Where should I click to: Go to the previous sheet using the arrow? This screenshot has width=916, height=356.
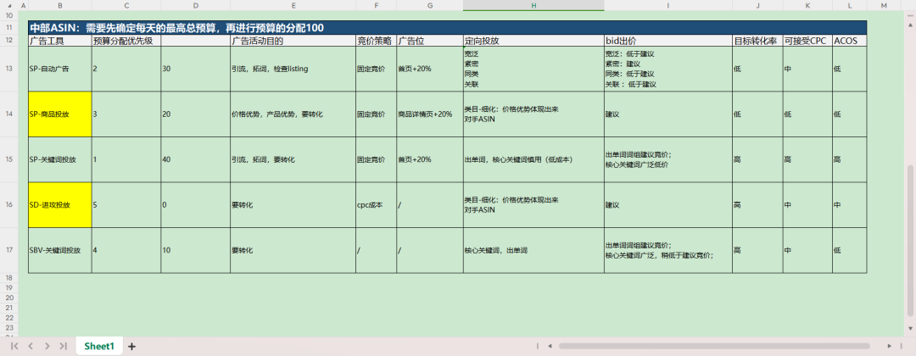31,346
